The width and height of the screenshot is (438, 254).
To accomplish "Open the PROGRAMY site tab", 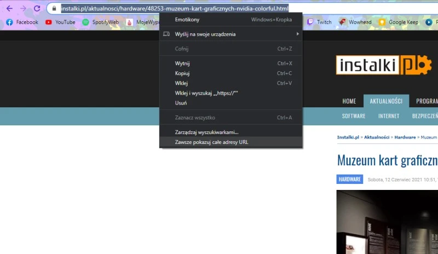I will point(427,101).
